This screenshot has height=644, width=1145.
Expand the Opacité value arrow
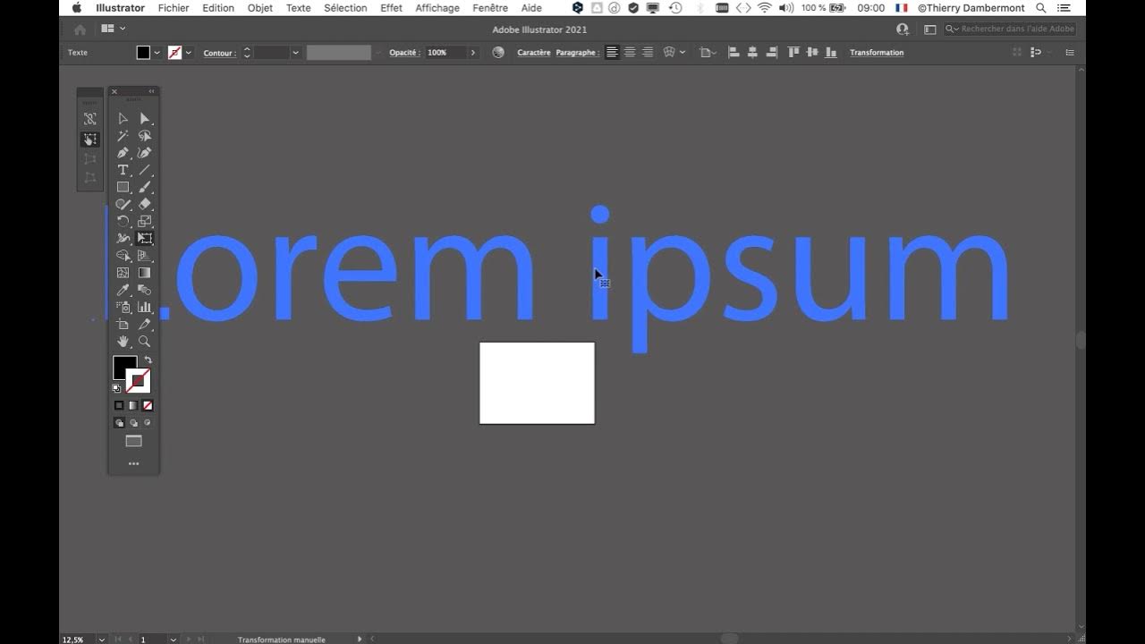coord(473,53)
